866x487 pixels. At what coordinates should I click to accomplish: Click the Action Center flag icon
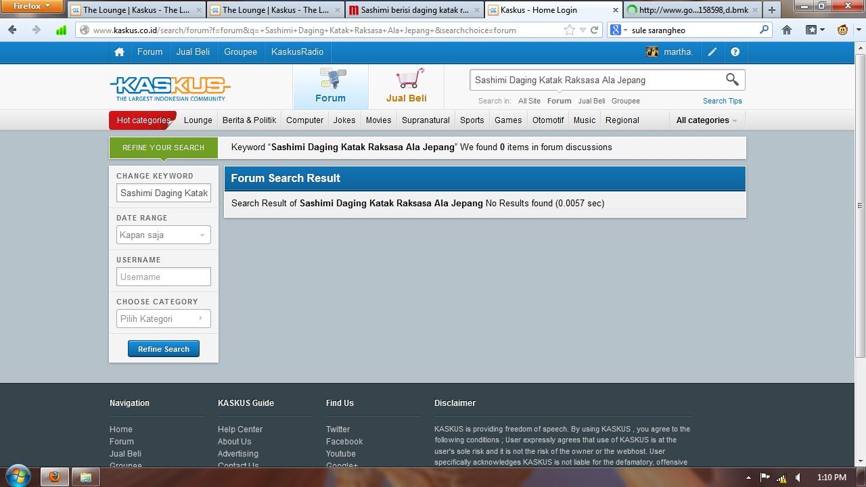[765, 478]
